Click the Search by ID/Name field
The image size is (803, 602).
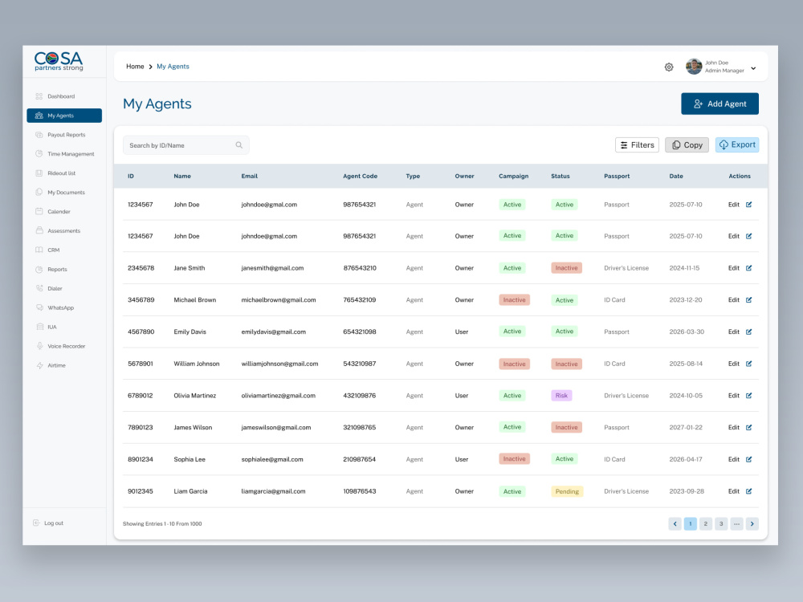[x=186, y=145]
